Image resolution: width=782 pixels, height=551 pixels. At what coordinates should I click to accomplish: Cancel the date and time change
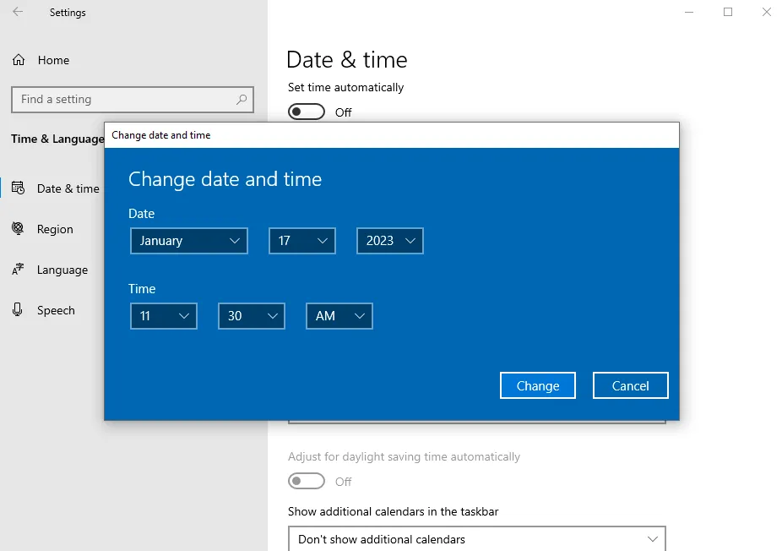tap(630, 385)
